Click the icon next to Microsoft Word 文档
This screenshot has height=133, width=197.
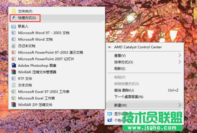(x=13, y=39)
